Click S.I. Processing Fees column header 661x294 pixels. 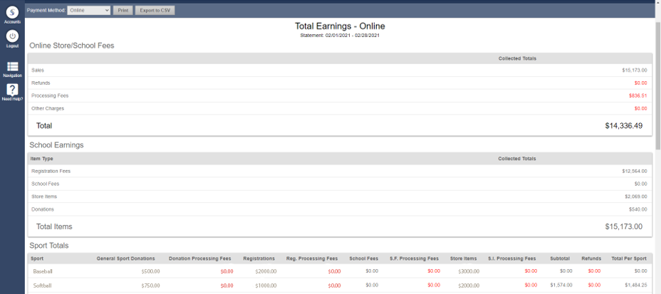coord(511,258)
